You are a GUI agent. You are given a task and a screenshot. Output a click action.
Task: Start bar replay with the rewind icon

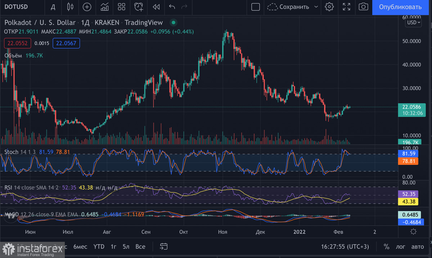[156, 7]
